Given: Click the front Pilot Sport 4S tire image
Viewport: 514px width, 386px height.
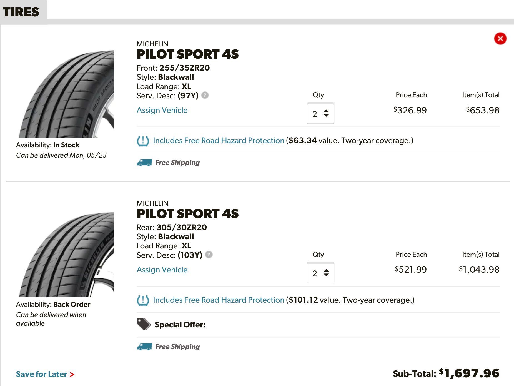Looking at the screenshot, I should 67,94.
